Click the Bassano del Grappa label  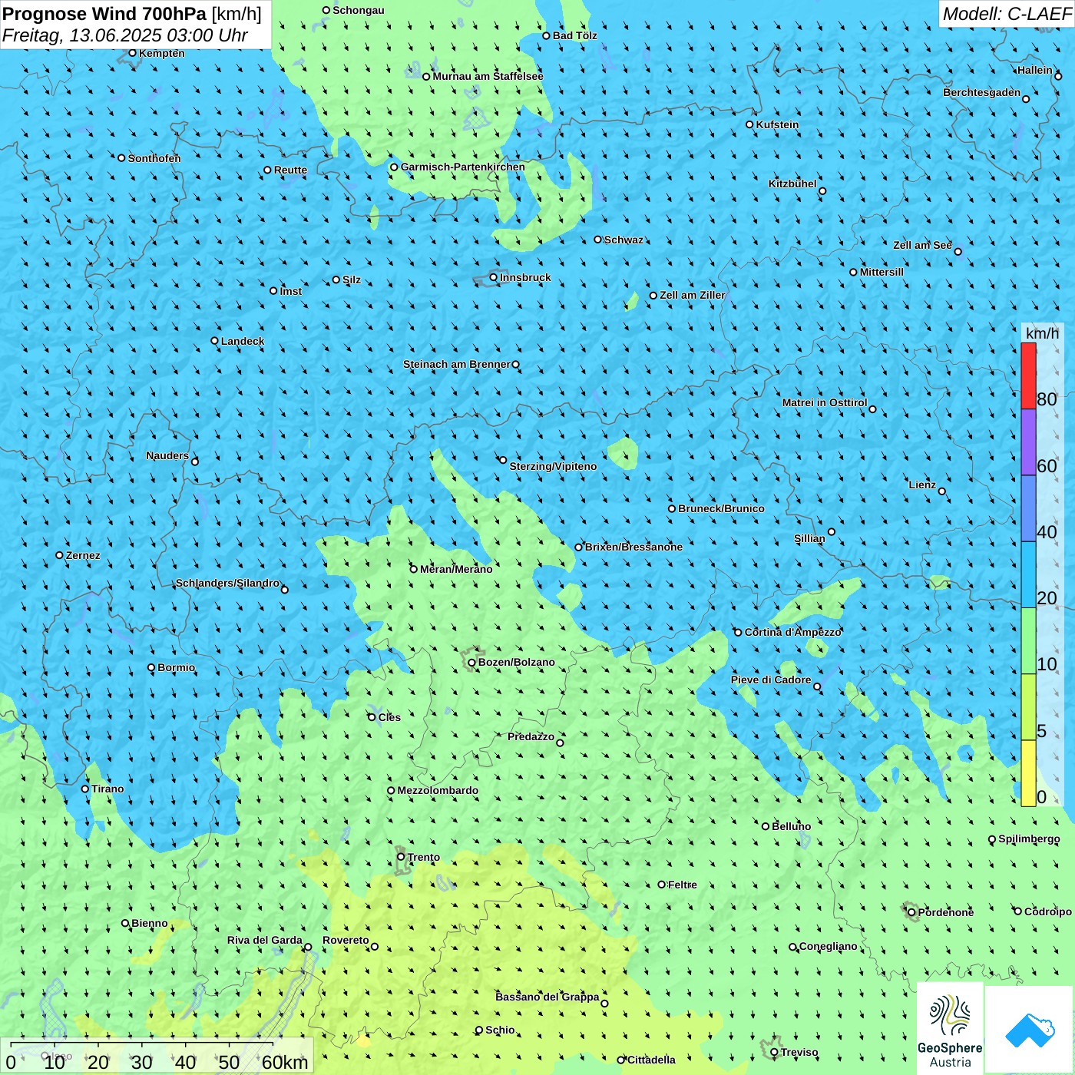547,997
